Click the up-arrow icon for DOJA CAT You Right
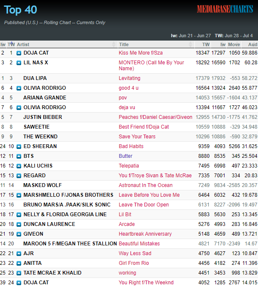The height and width of the screenshot is (286, 258). 19,283
